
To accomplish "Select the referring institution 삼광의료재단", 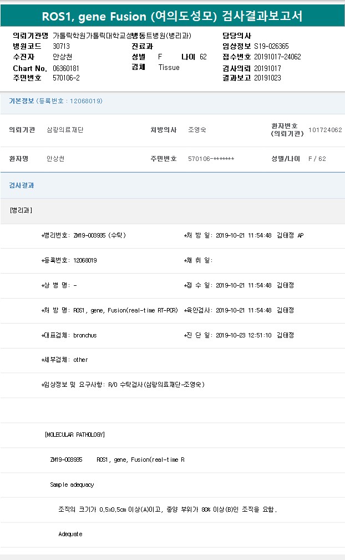I will click(65, 130).
